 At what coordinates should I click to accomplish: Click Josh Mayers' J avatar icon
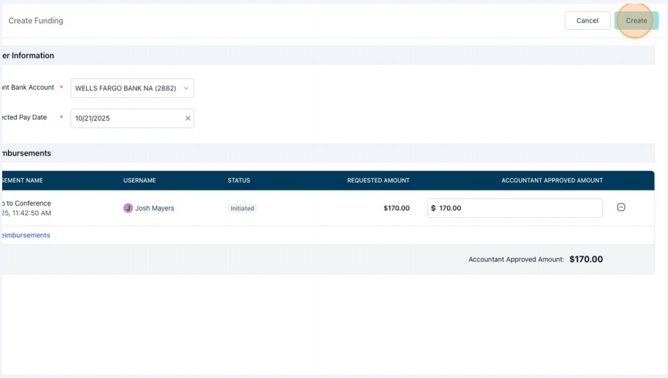(x=128, y=208)
